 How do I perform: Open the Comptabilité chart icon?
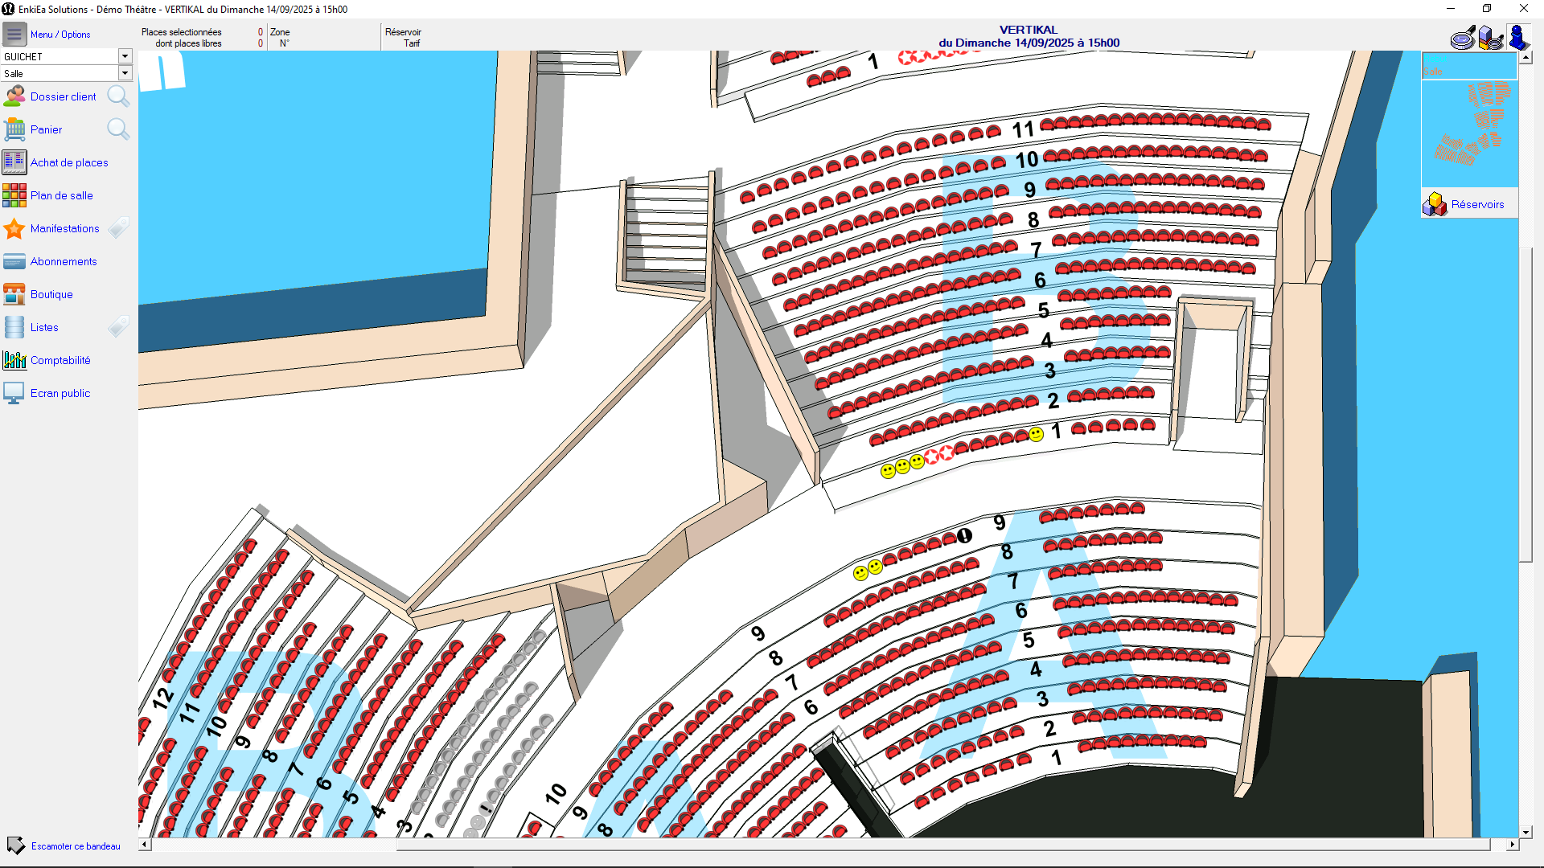coord(14,360)
